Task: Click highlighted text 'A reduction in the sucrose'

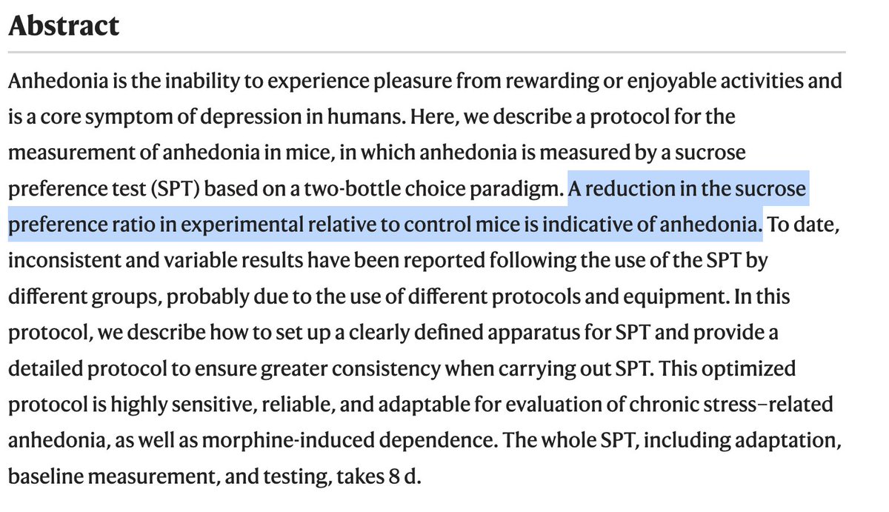Action: pos(687,188)
